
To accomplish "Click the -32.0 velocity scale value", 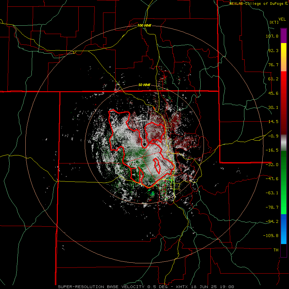I will click(272, 165).
